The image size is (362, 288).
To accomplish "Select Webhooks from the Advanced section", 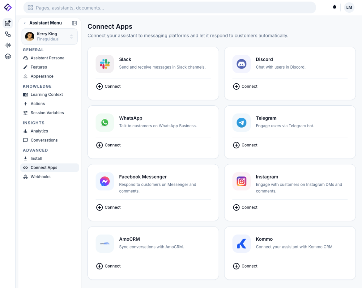I will [40, 177].
